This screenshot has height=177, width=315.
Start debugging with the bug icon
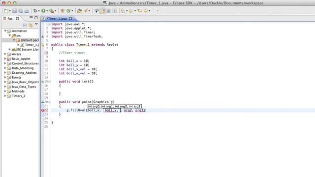(35, 11)
